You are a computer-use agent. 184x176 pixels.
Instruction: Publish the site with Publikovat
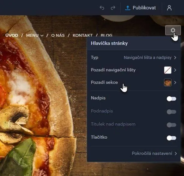141,8
